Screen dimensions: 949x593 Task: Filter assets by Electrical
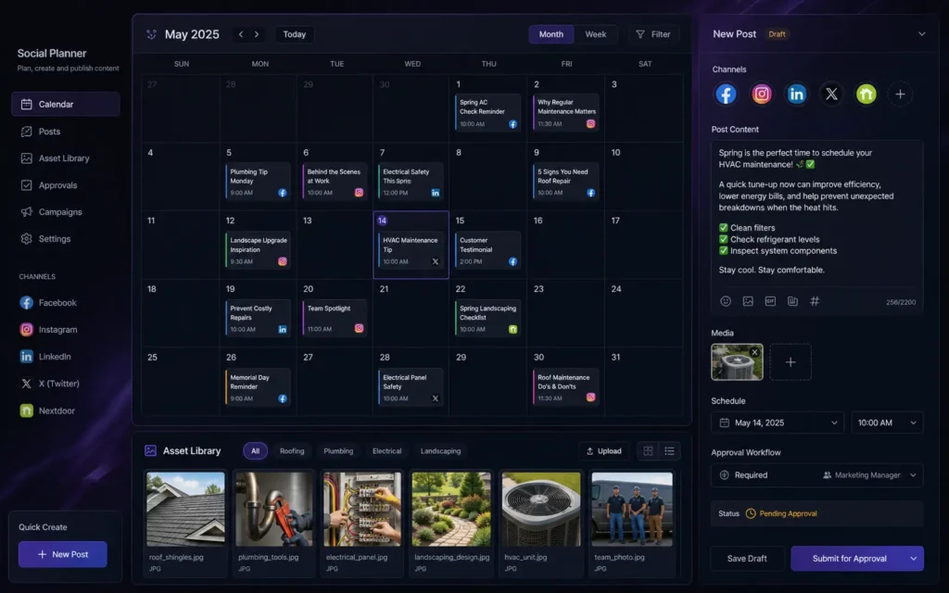tap(386, 451)
